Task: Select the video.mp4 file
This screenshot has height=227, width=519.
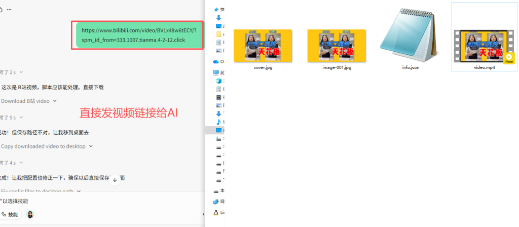Action: click(x=484, y=36)
